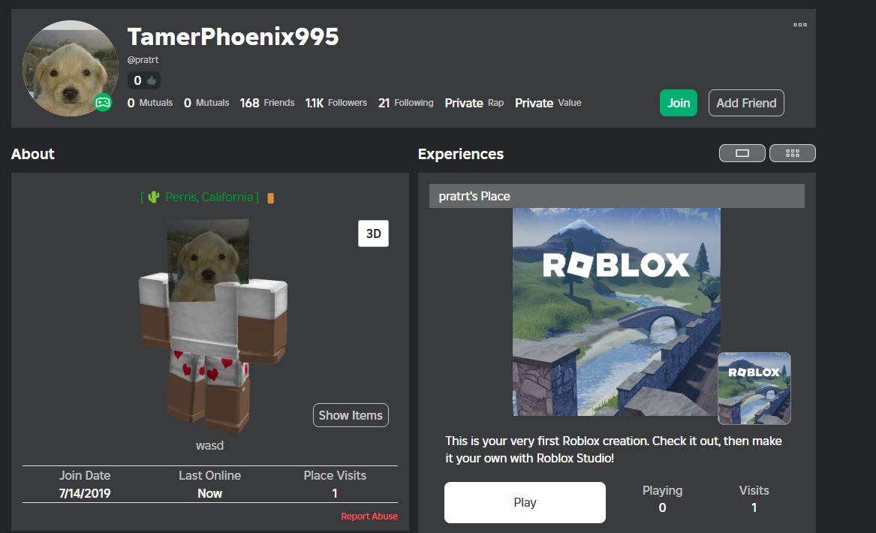Click the second 0 Mutuals stat
Viewport: 876px width, 533px height.
[206, 103]
